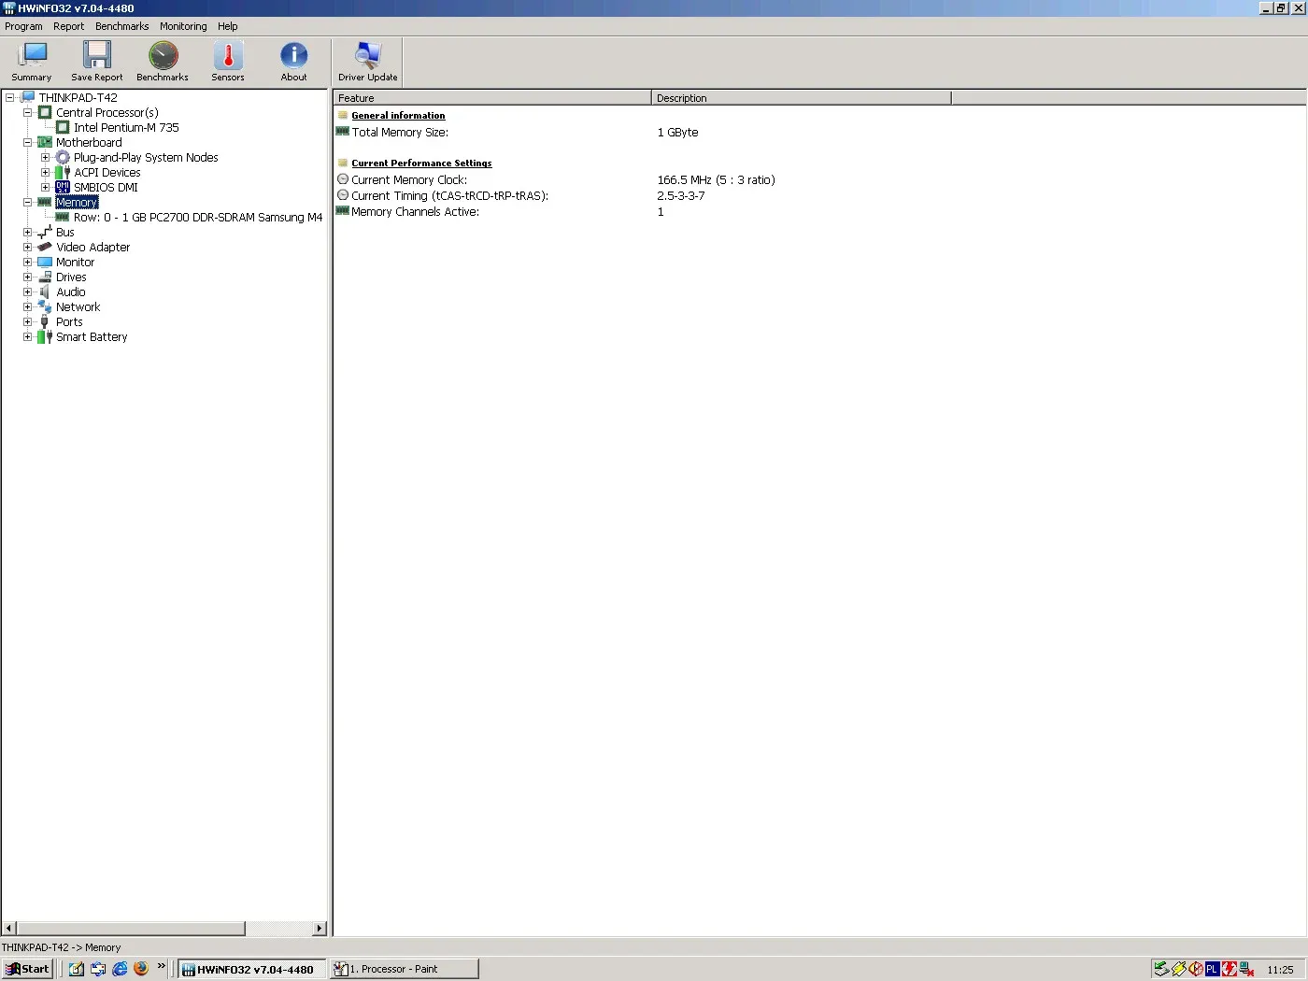This screenshot has height=981, width=1308.
Task: Expand the Smart Battery branch
Action: pyautogui.click(x=27, y=336)
